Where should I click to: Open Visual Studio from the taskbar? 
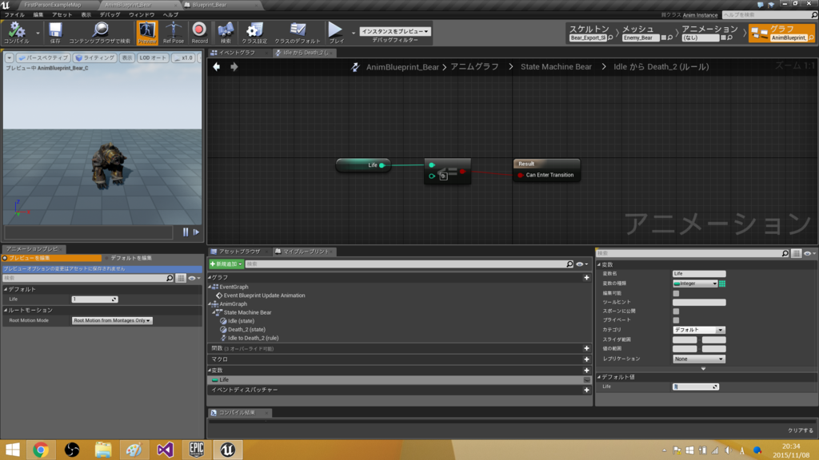(x=165, y=450)
